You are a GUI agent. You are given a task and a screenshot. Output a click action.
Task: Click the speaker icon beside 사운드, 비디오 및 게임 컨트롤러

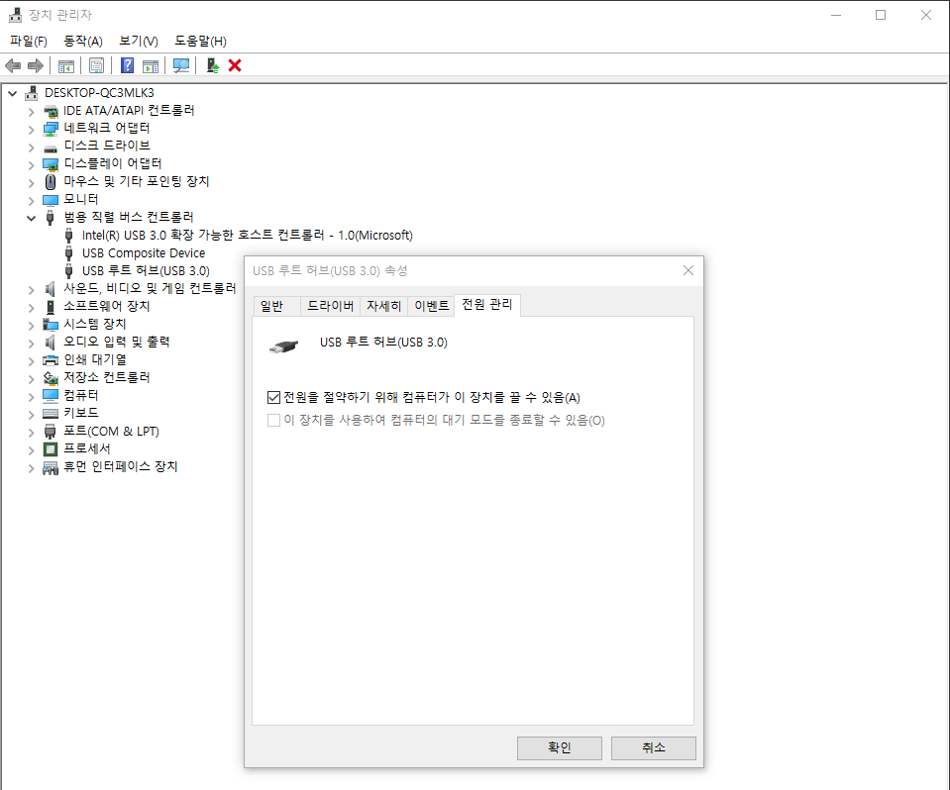51,289
